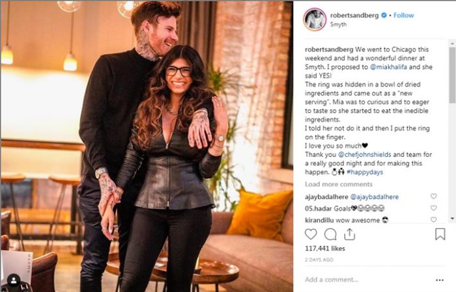Screen dimensions: 456x292
Task: Like ajaybadalhere's comment
Action: coord(433,196)
